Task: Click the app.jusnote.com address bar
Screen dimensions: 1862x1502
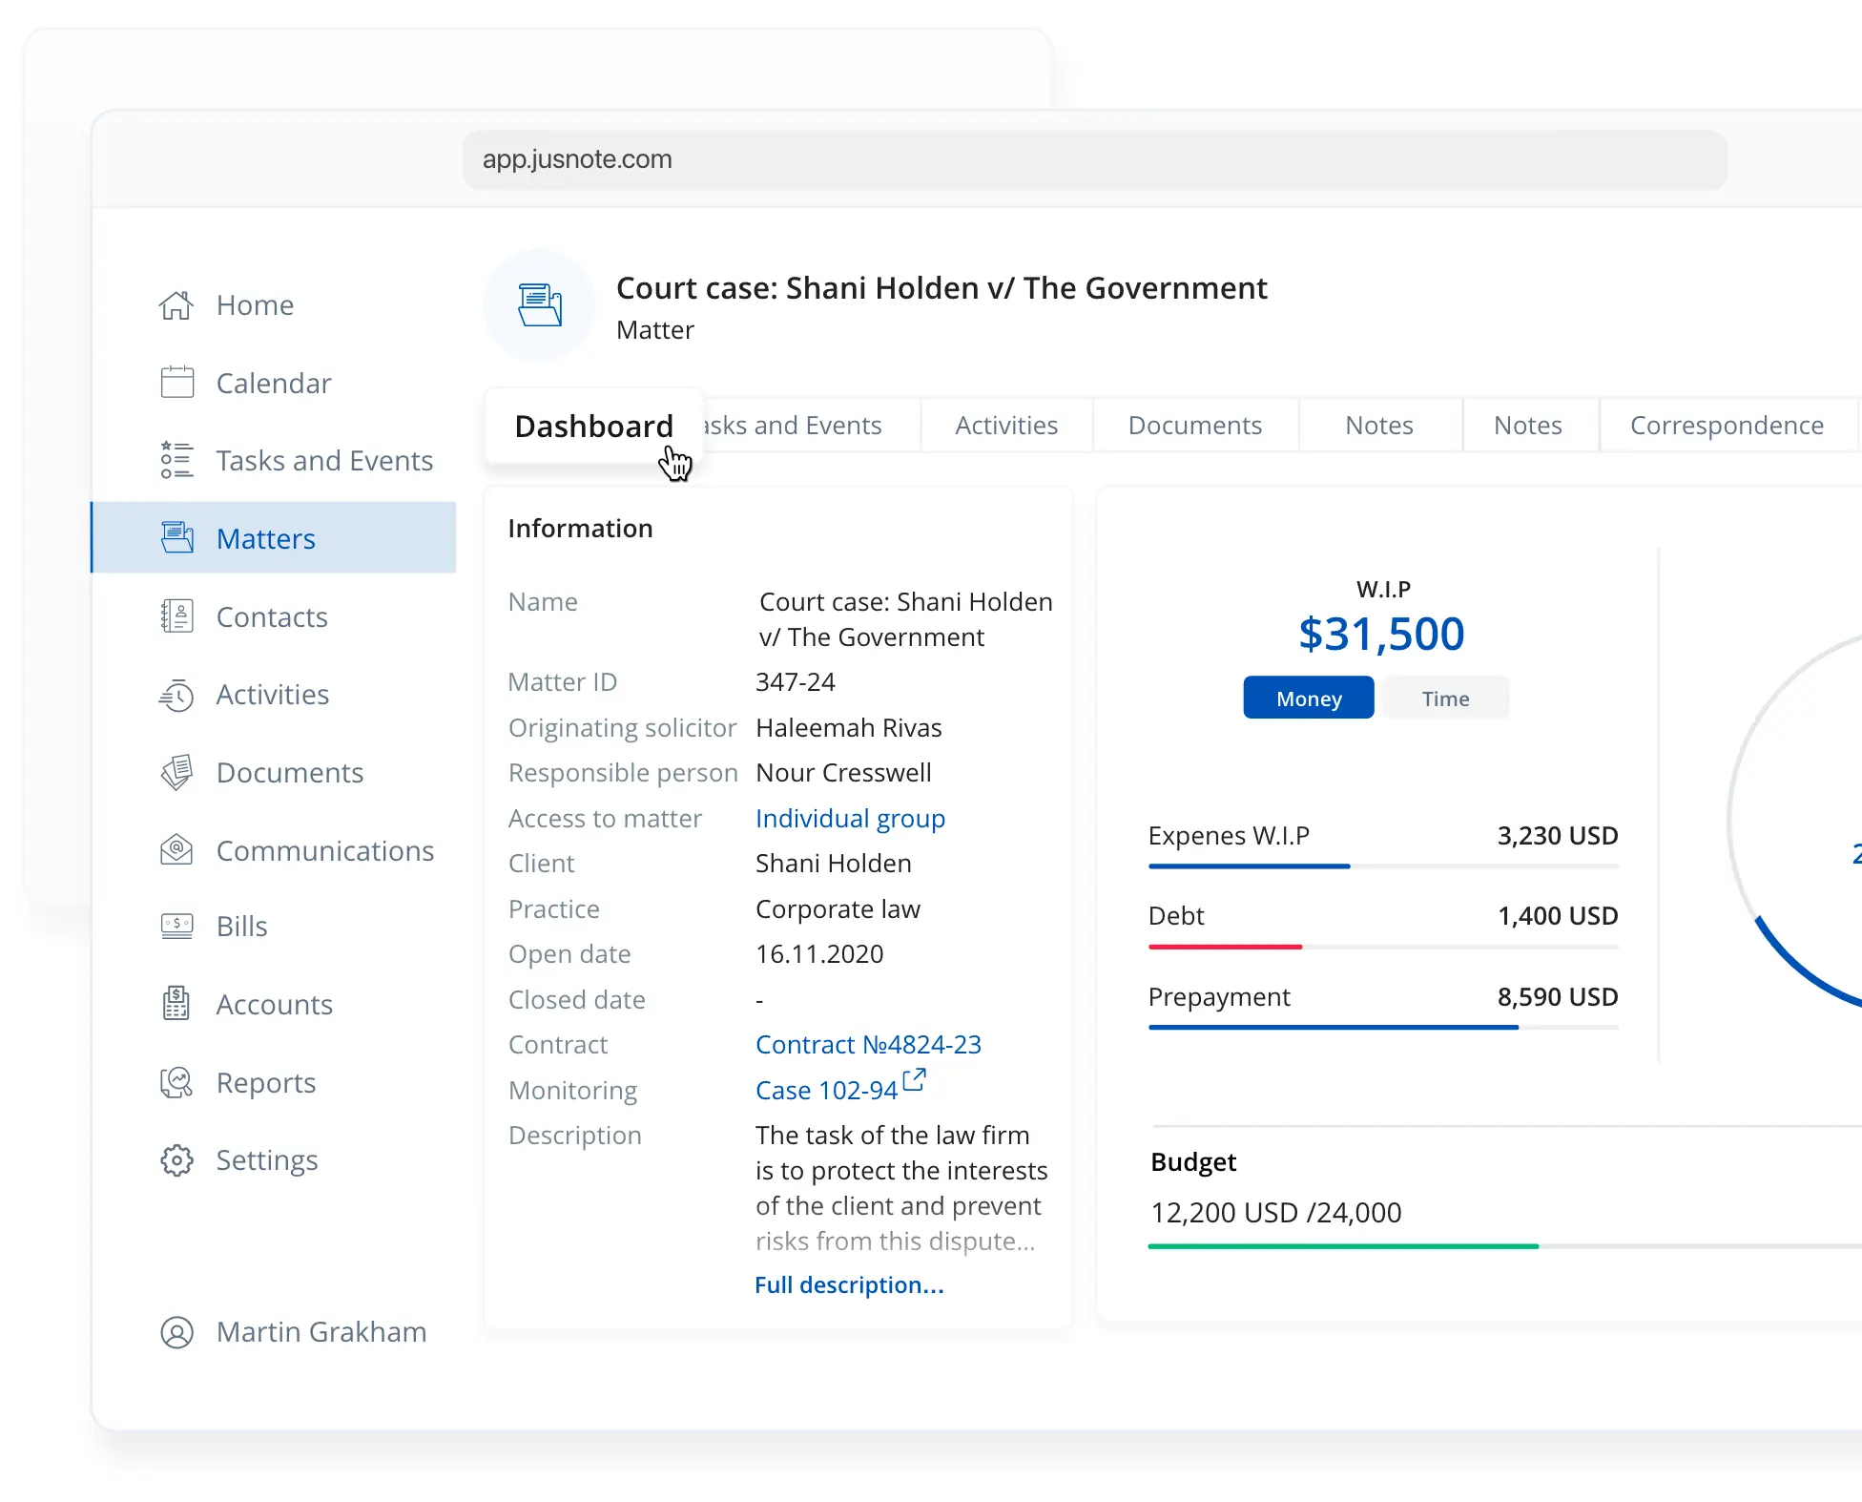Action: [1094, 159]
